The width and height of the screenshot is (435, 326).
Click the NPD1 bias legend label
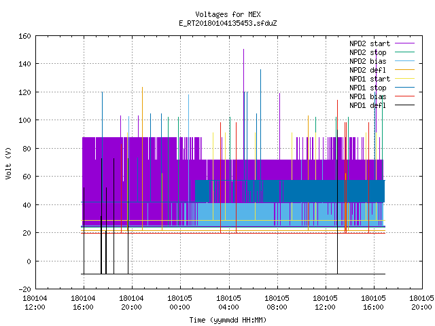[x=368, y=96]
